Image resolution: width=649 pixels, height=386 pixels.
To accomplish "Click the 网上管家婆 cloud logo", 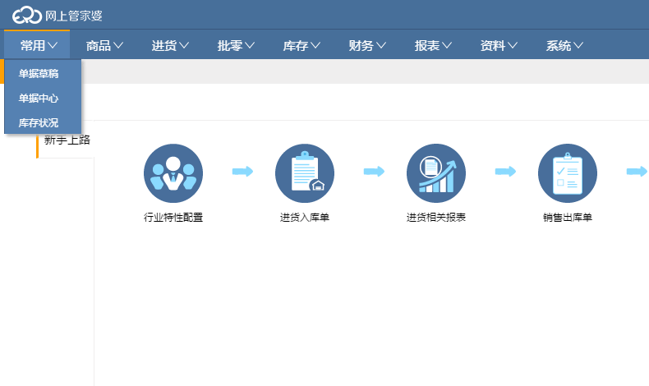I will (27, 16).
